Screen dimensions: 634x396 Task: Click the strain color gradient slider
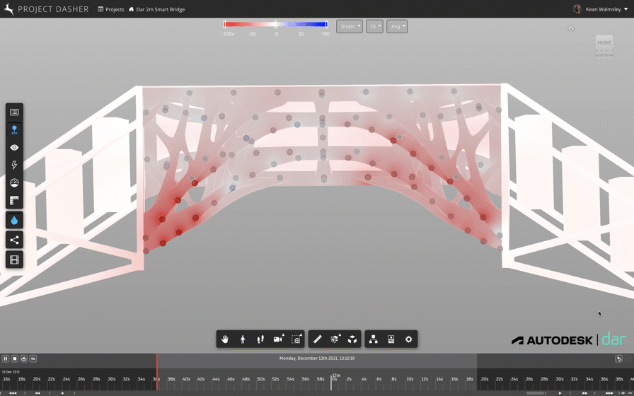pos(276,25)
